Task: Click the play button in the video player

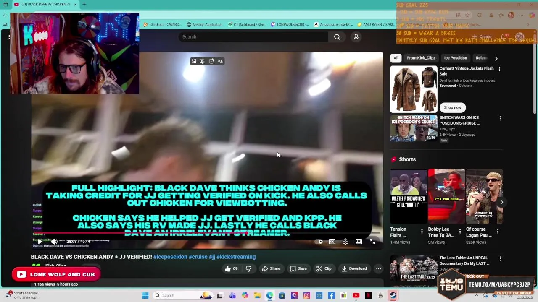Action: [40, 242]
